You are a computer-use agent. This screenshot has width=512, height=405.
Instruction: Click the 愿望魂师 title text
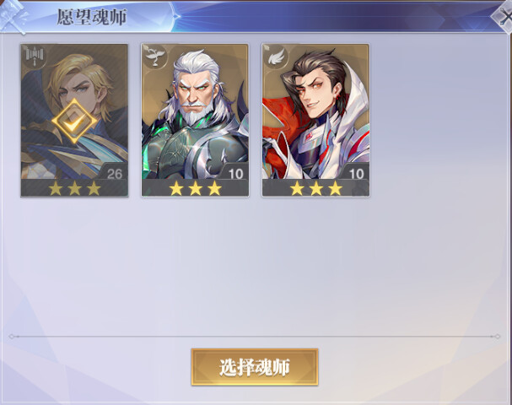click(x=92, y=17)
